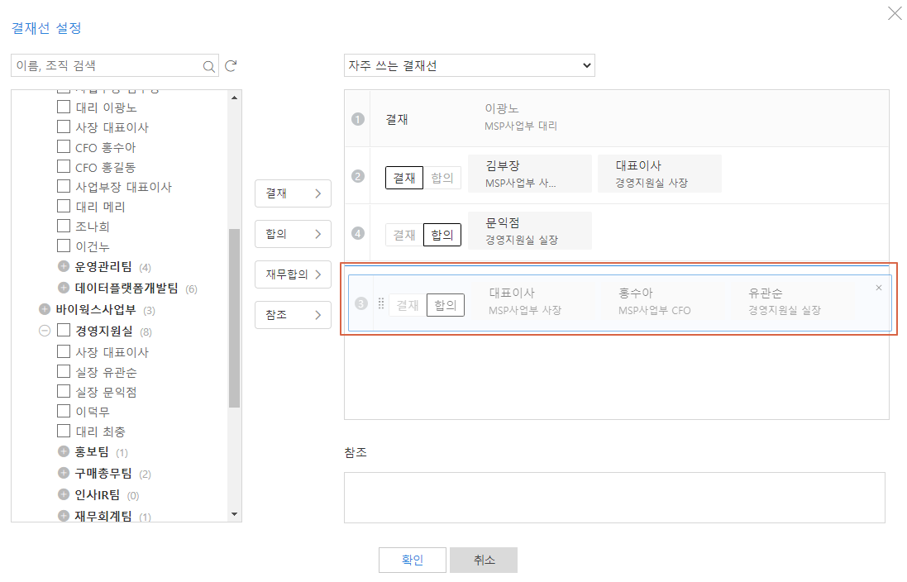Expand the 홍보팀 plus icon
Image resolution: width=907 pixels, height=582 pixels.
[x=64, y=452]
